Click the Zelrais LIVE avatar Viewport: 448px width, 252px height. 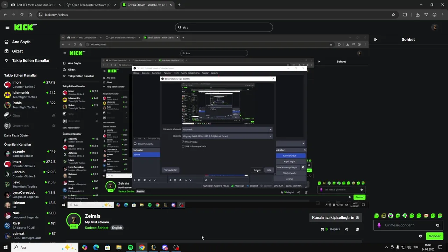[x=73, y=221]
